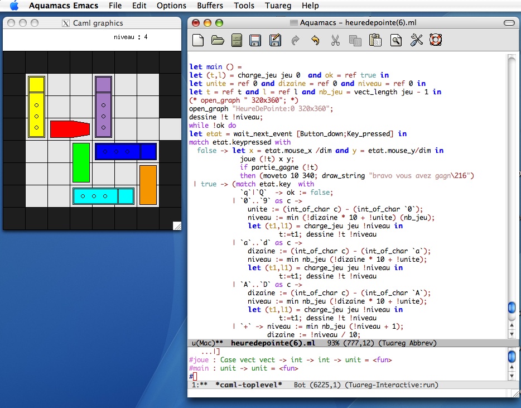The image size is (521, 408).
Task: Click the "open_graph" HeureDePointe string line
Action: (261, 109)
